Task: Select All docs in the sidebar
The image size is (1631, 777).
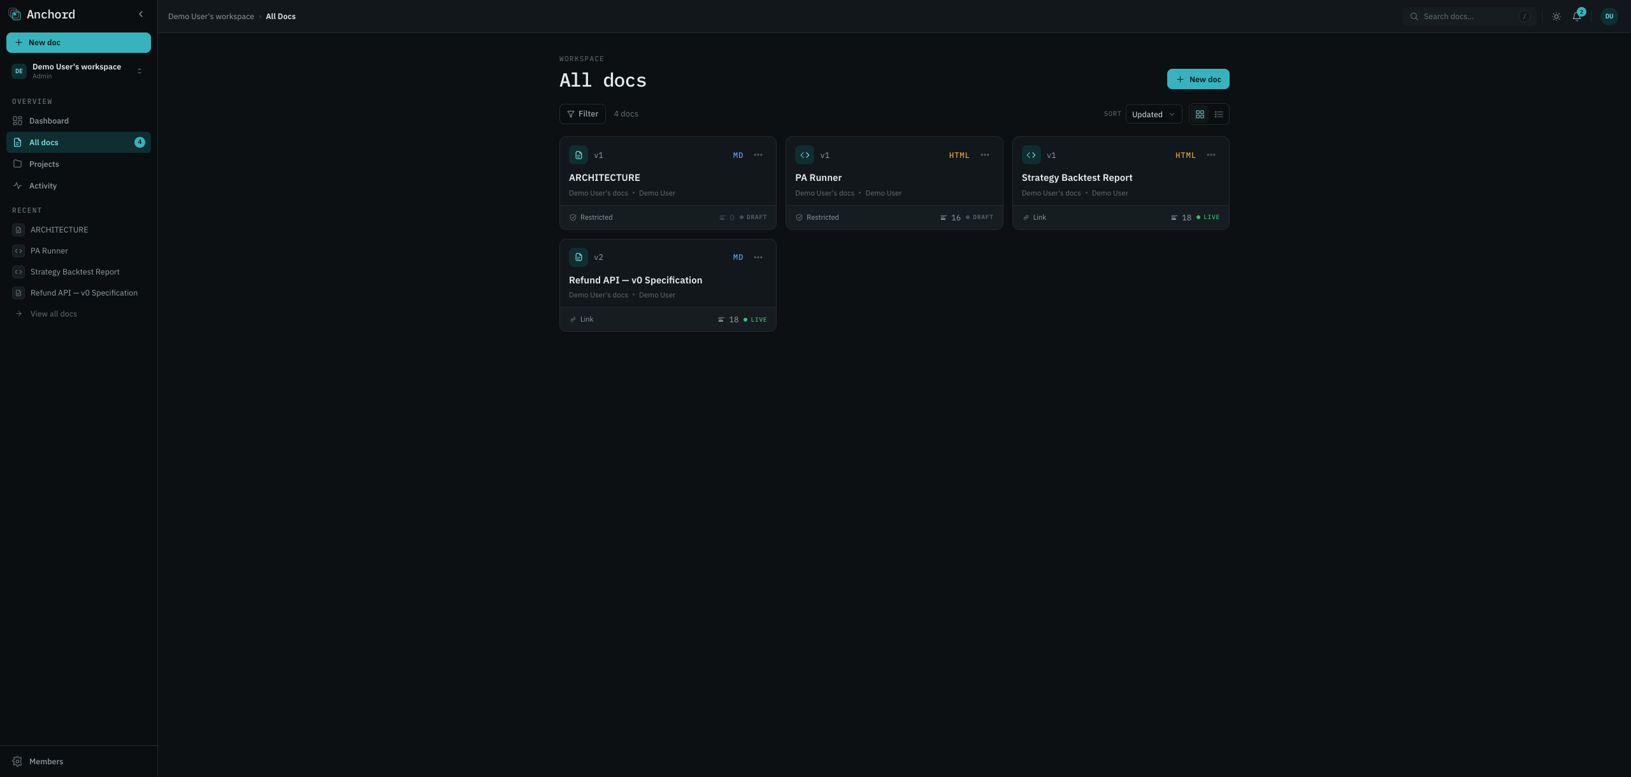Action: pos(78,143)
